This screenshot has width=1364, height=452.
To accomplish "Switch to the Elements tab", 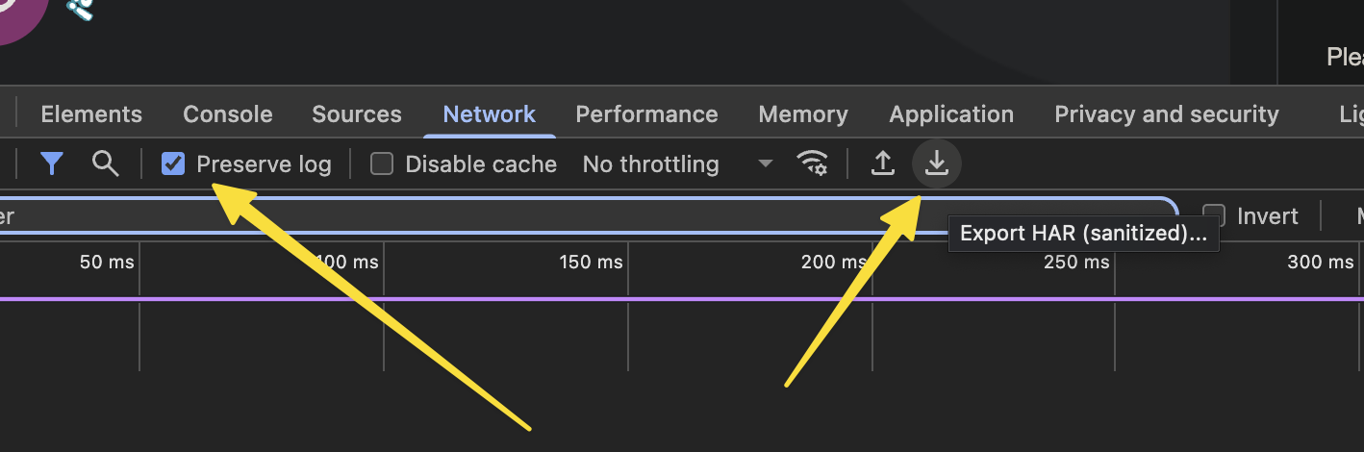I will [x=91, y=114].
